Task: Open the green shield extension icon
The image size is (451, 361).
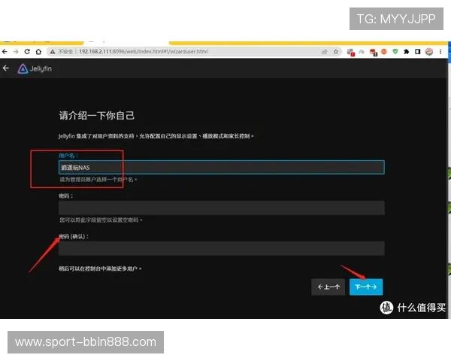Action: click(395, 52)
